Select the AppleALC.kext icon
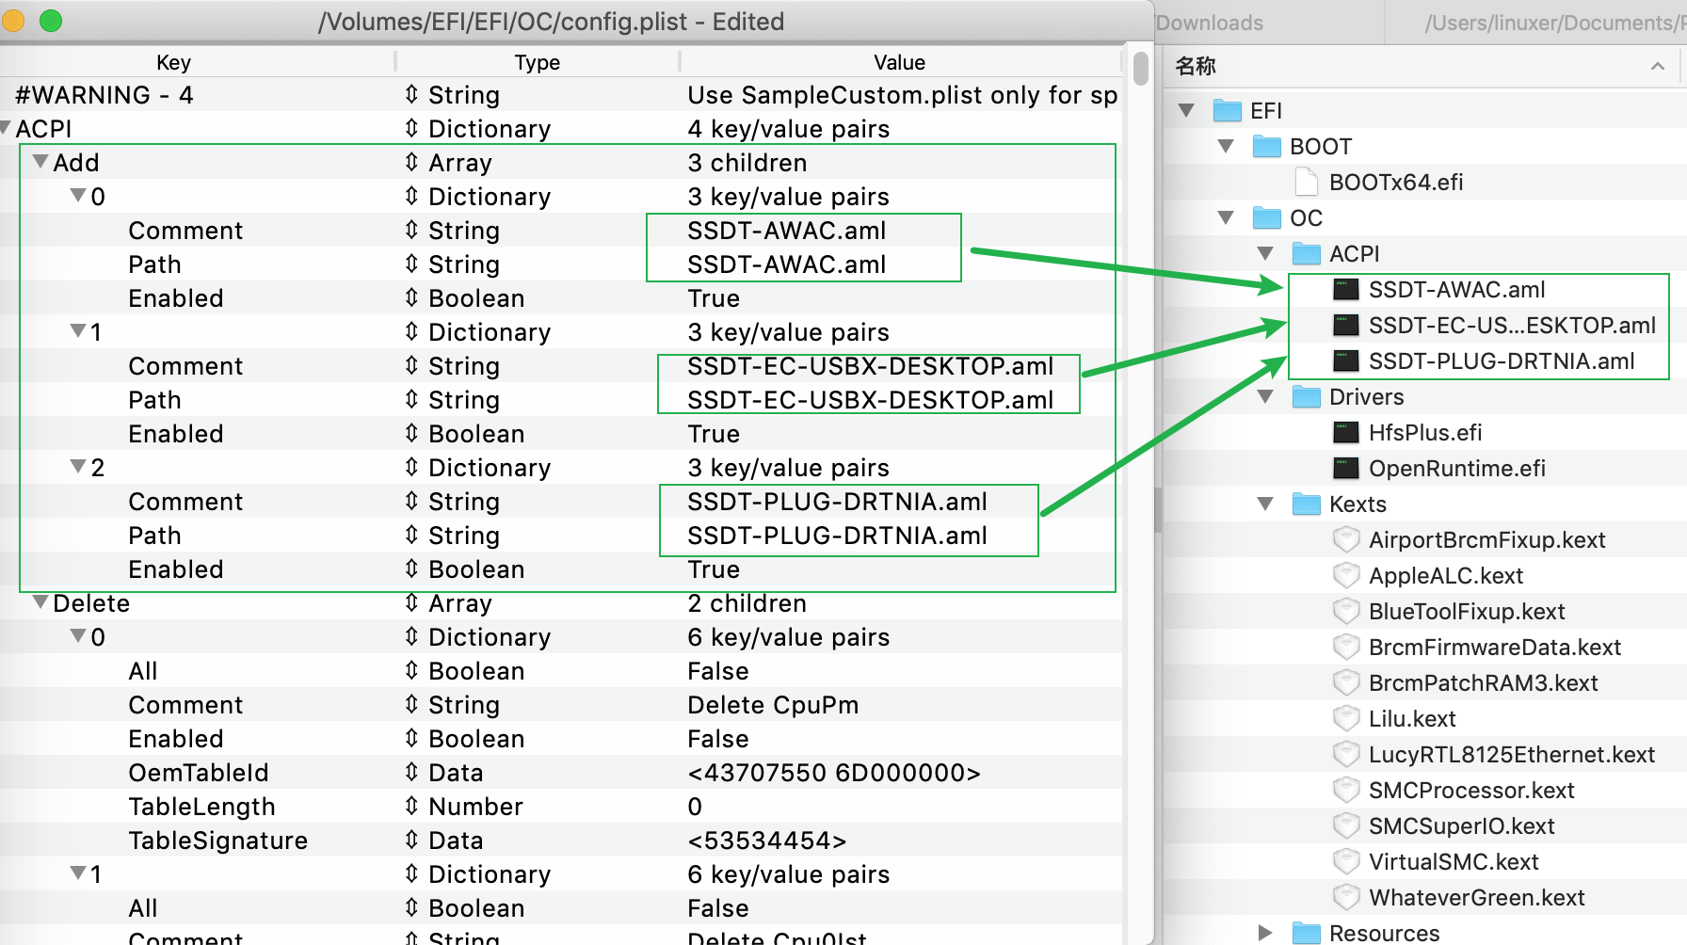This screenshot has width=1687, height=945. [x=1345, y=576]
